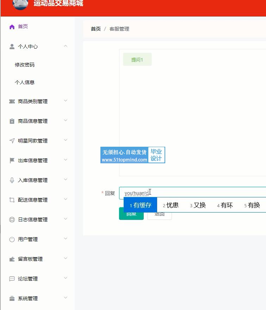Click the crop icon beside 配送信息管理
Image resolution: width=266 pixels, height=310 pixels.
tap(12, 200)
